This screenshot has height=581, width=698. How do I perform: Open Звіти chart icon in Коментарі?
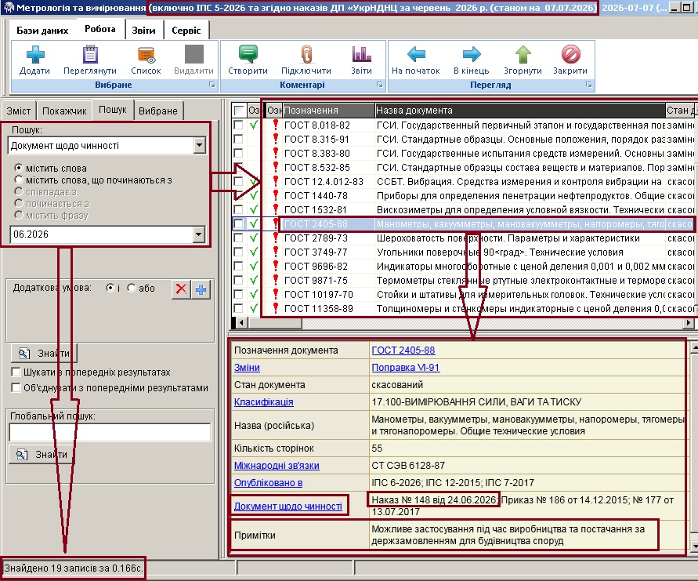point(361,54)
